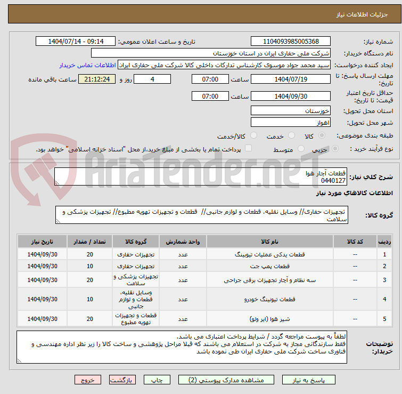
Task: Select row شیر هوا (ایر ولو)
Action: (x=205, y=319)
